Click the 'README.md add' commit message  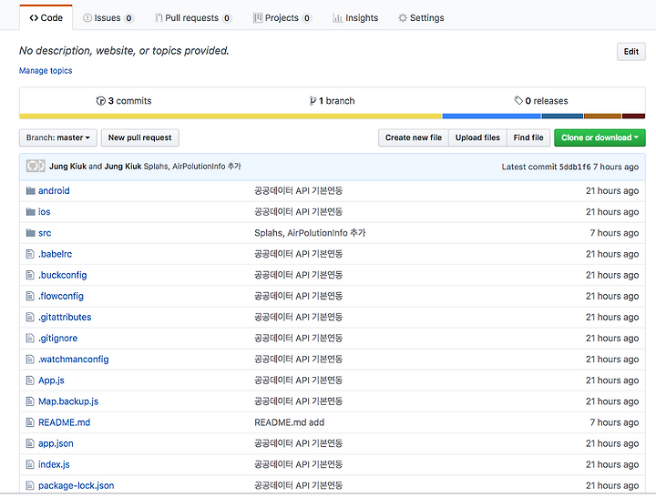290,422
